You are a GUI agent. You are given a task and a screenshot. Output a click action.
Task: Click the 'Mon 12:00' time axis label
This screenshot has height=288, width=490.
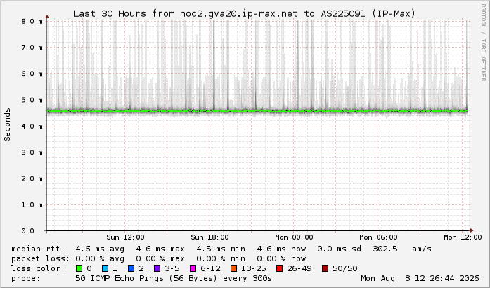(463, 237)
